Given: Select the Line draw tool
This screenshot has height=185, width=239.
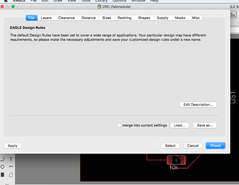Looking at the screenshot, I should [3, 159].
